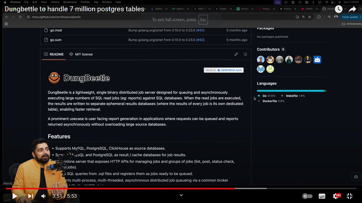Expand the more videos chevron

tap(181, 195)
